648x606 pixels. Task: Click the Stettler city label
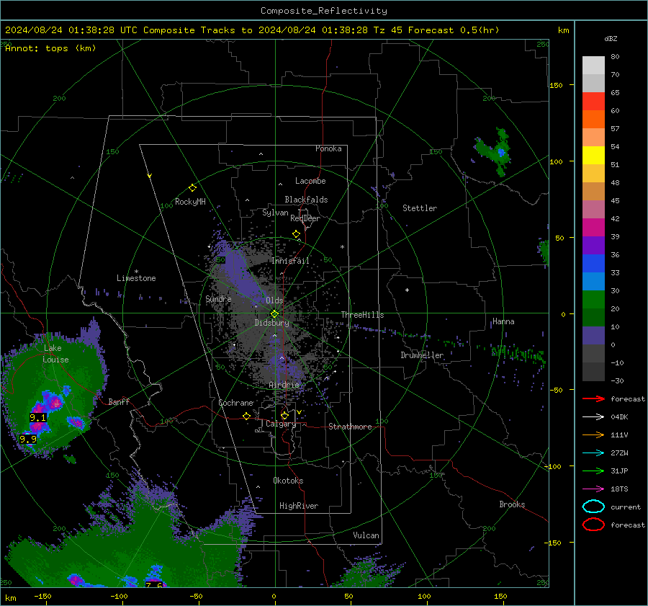(420, 208)
